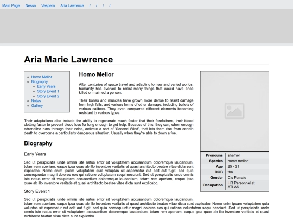Screen dimensions: 293x220
Task: Go to the Nessa breadcrumb link
Action: [x=30, y=5]
